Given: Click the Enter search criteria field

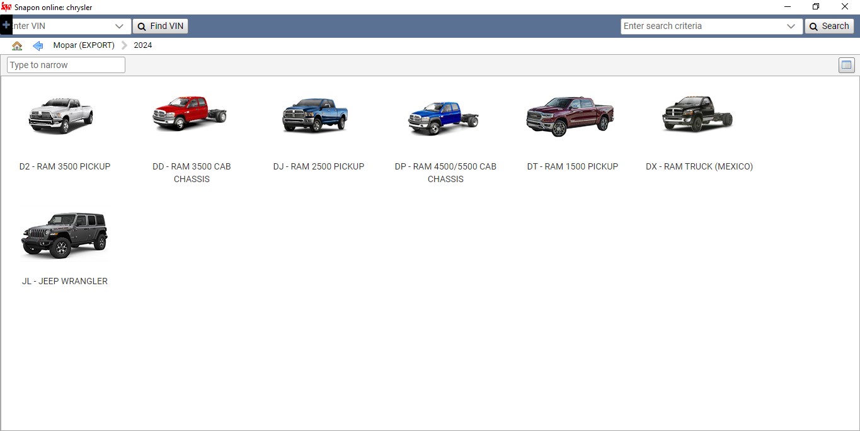Looking at the screenshot, I should (x=701, y=26).
